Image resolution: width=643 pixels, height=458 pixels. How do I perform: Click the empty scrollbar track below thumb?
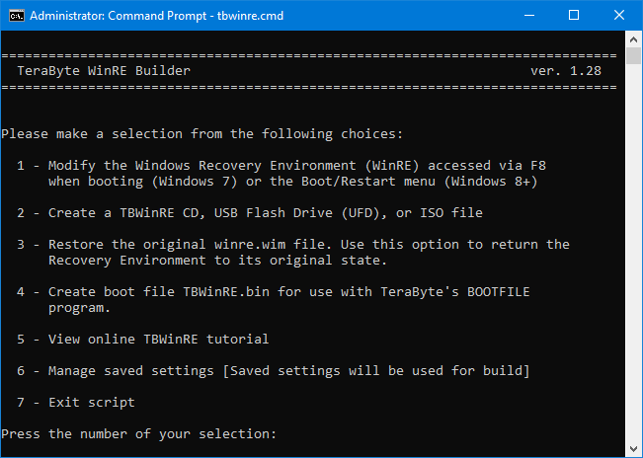(x=633, y=254)
